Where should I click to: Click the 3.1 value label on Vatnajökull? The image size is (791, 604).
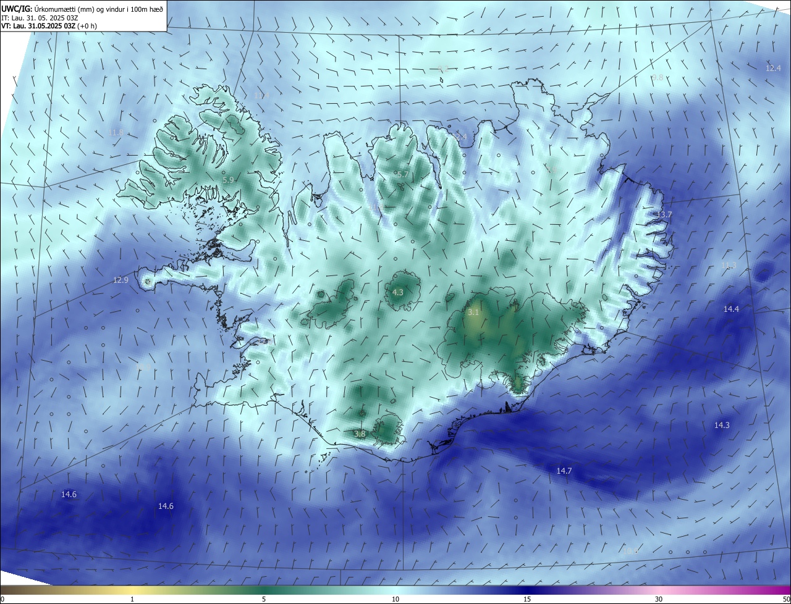473,312
